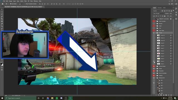This screenshot has width=178, height=100.
Task: Select the Arrow 12 layer thumbnail
Action: [x=159, y=35]
